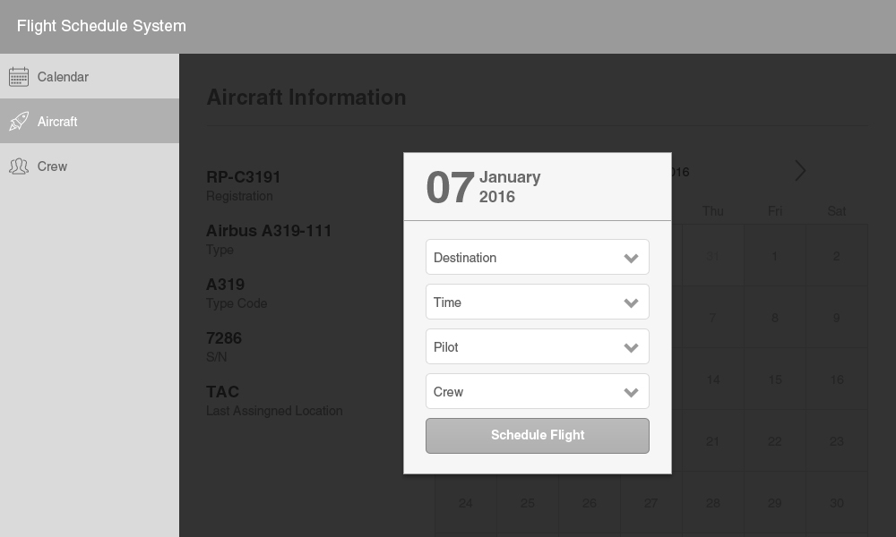Click the Flight Schedule System title

pos(101,26)
